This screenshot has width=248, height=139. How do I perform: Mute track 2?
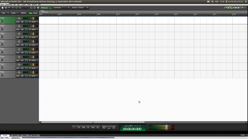(x=18, y=30)
